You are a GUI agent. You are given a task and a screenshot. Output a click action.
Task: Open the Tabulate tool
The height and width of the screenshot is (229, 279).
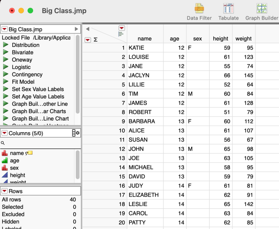click(x=228, y=12)
